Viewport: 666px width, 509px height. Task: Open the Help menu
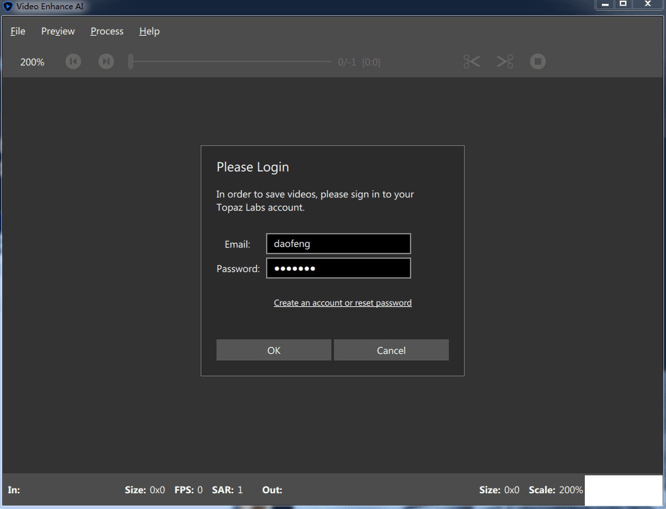pos(149,31)
